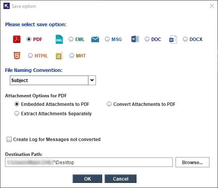
Task: Click the Browse... button
Action: tap(192, 162)
